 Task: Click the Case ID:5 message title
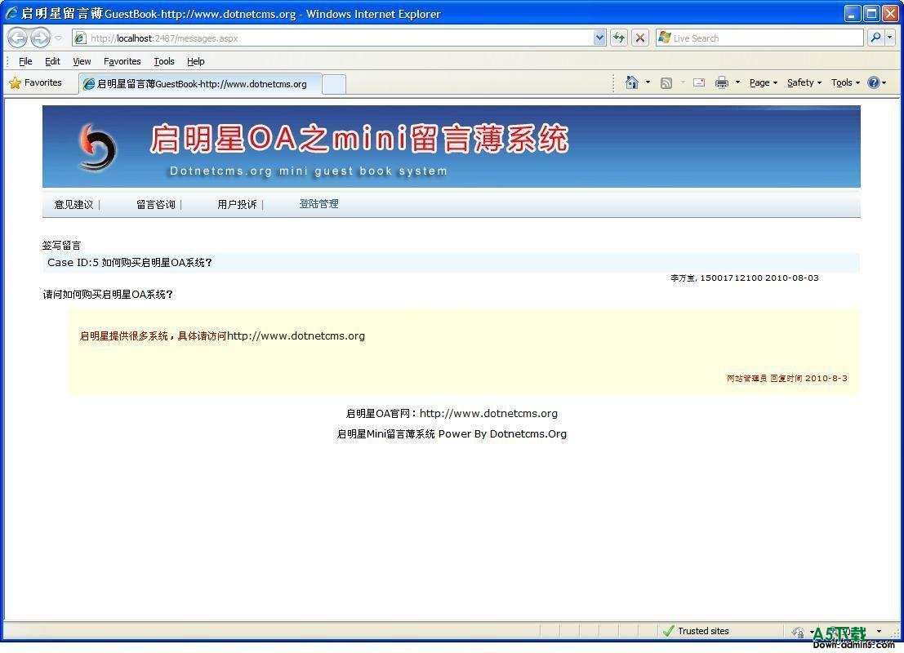tap(130, 263)
